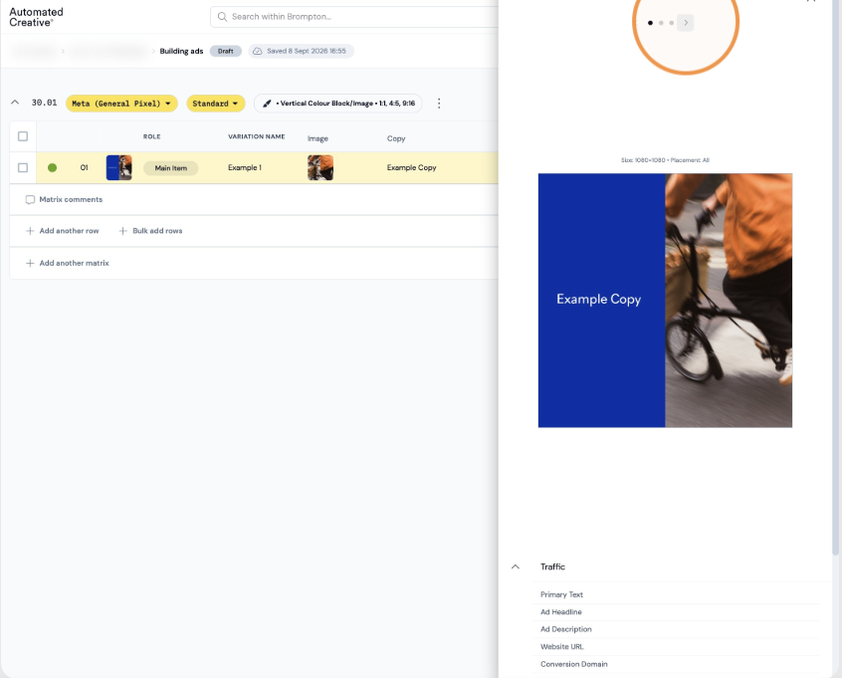This screenshot has height=681, width=842.
Task: Select the Ad Headline field row
Action: [x=676, y=611]
